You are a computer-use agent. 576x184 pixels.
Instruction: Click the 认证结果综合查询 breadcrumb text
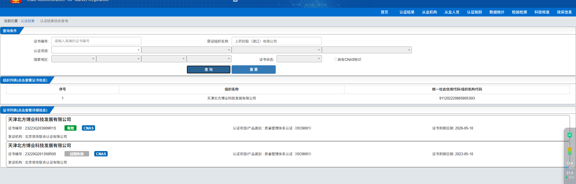54,21
